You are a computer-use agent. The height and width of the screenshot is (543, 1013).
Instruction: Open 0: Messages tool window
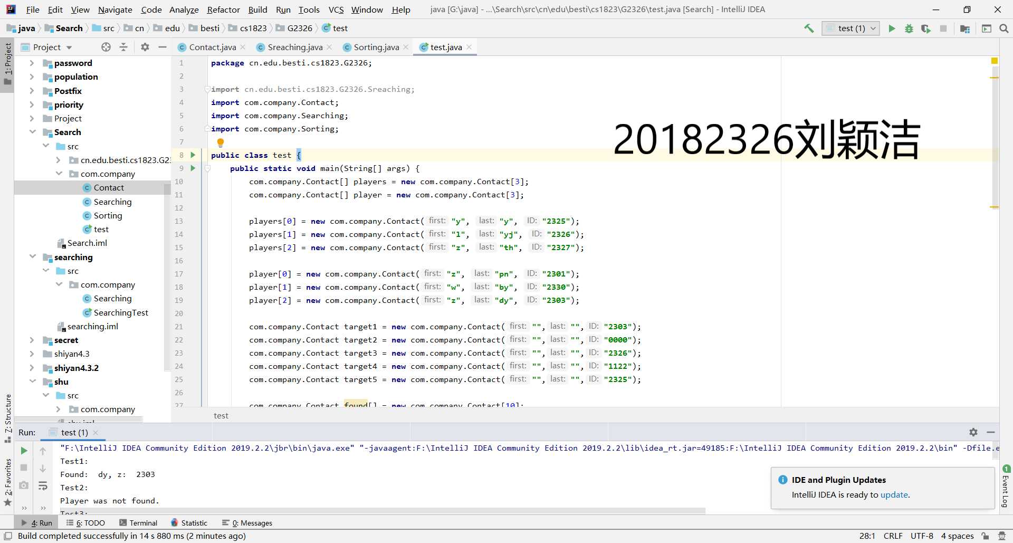247,523
